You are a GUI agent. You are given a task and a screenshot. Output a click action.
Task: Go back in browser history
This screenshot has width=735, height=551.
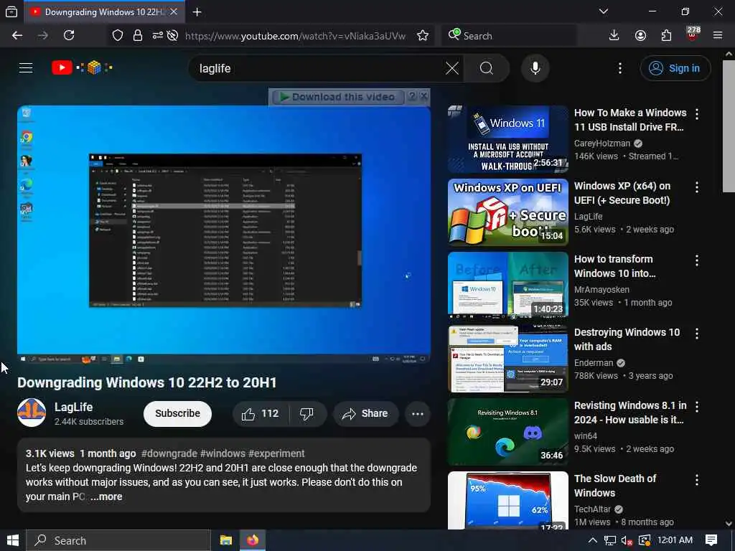17,36
